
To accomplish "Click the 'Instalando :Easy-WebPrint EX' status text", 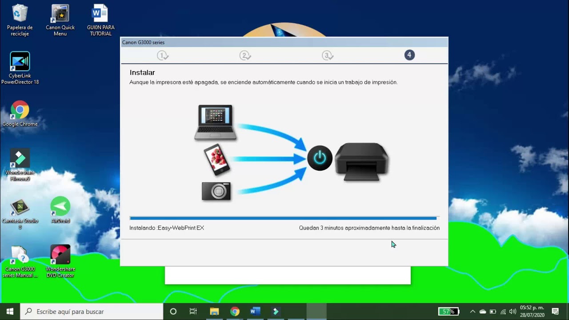I will (167, 228).
